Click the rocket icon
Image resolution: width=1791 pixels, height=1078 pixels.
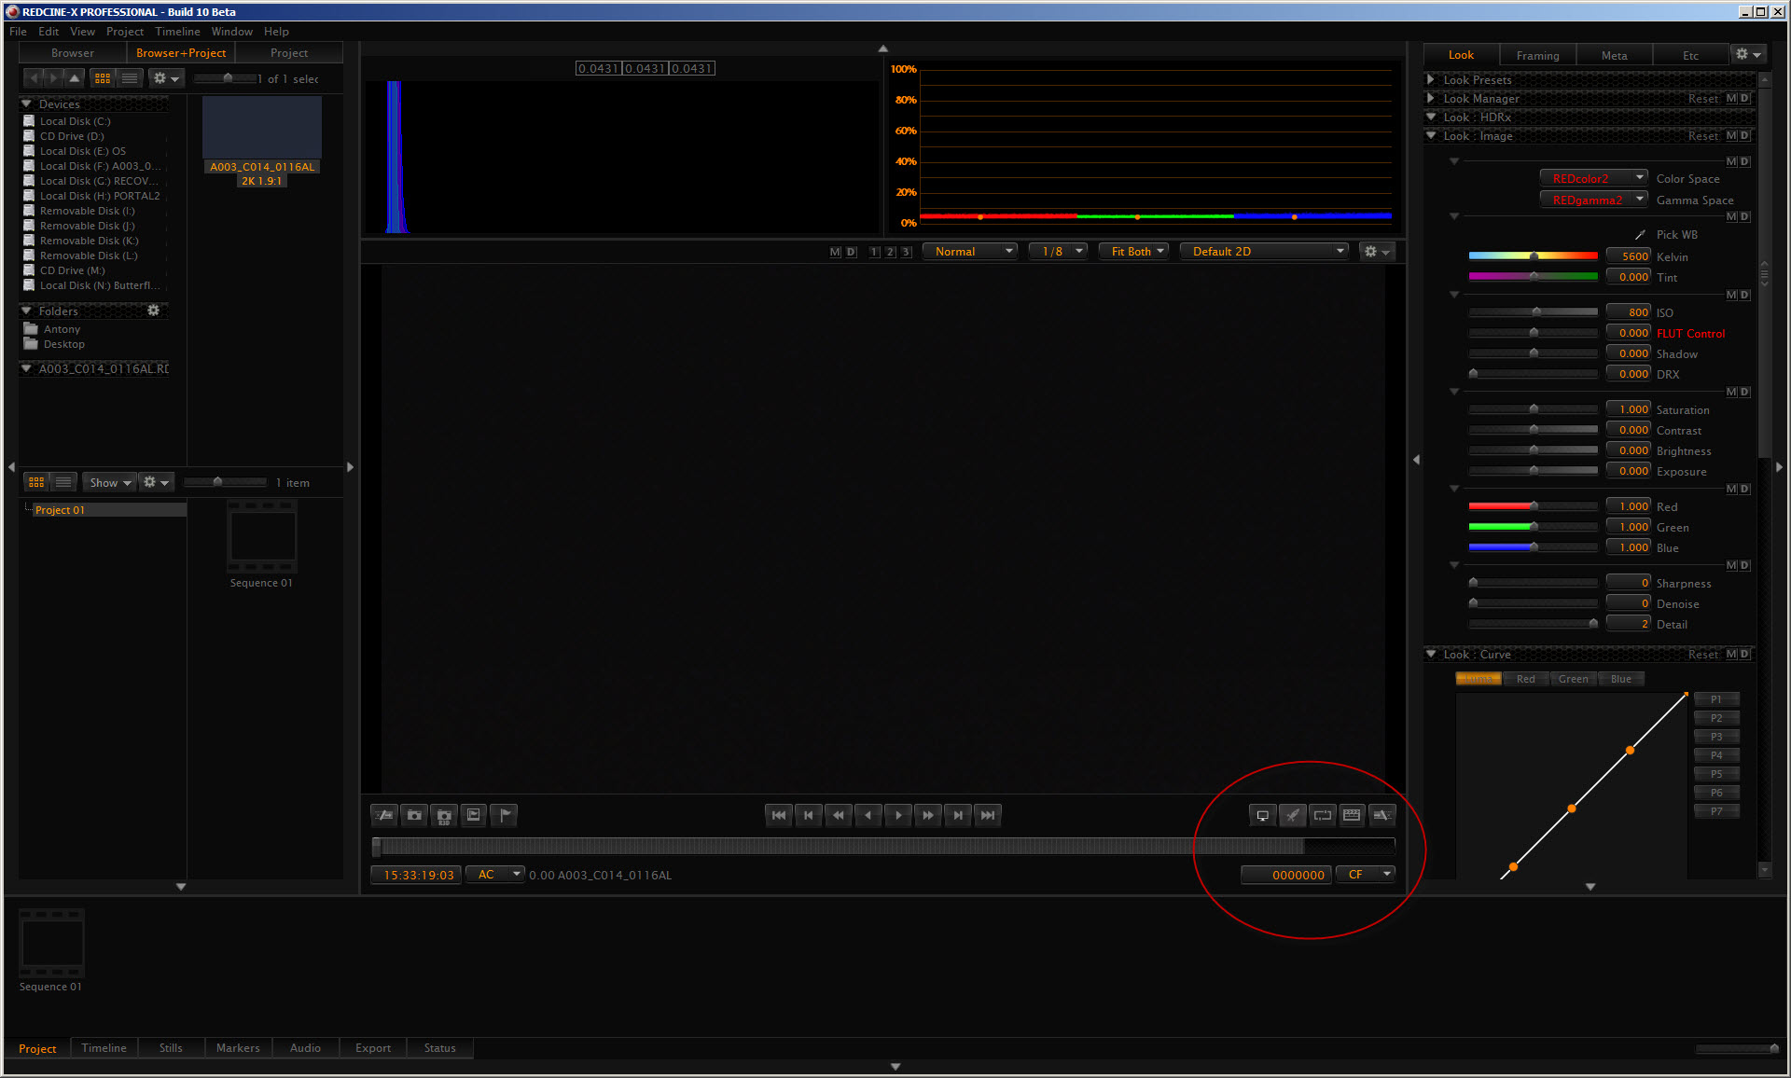coord(1292,815)
